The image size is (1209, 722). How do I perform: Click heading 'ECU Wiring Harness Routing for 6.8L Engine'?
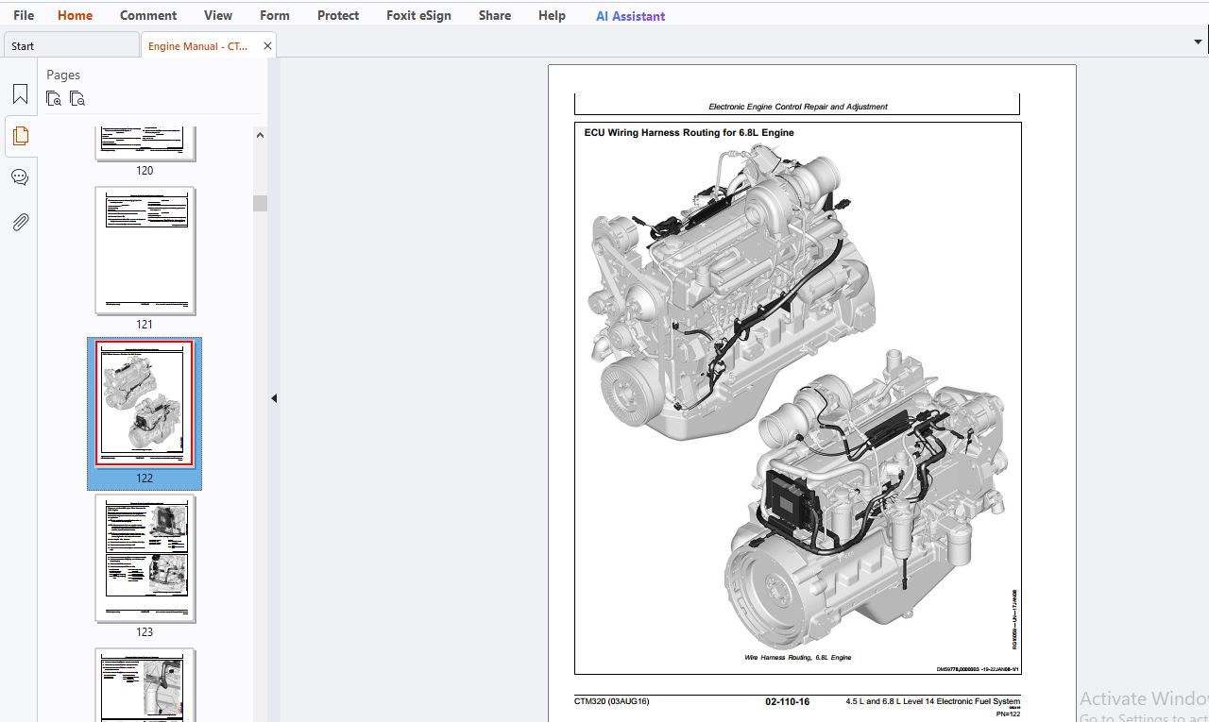click(689, 133)
